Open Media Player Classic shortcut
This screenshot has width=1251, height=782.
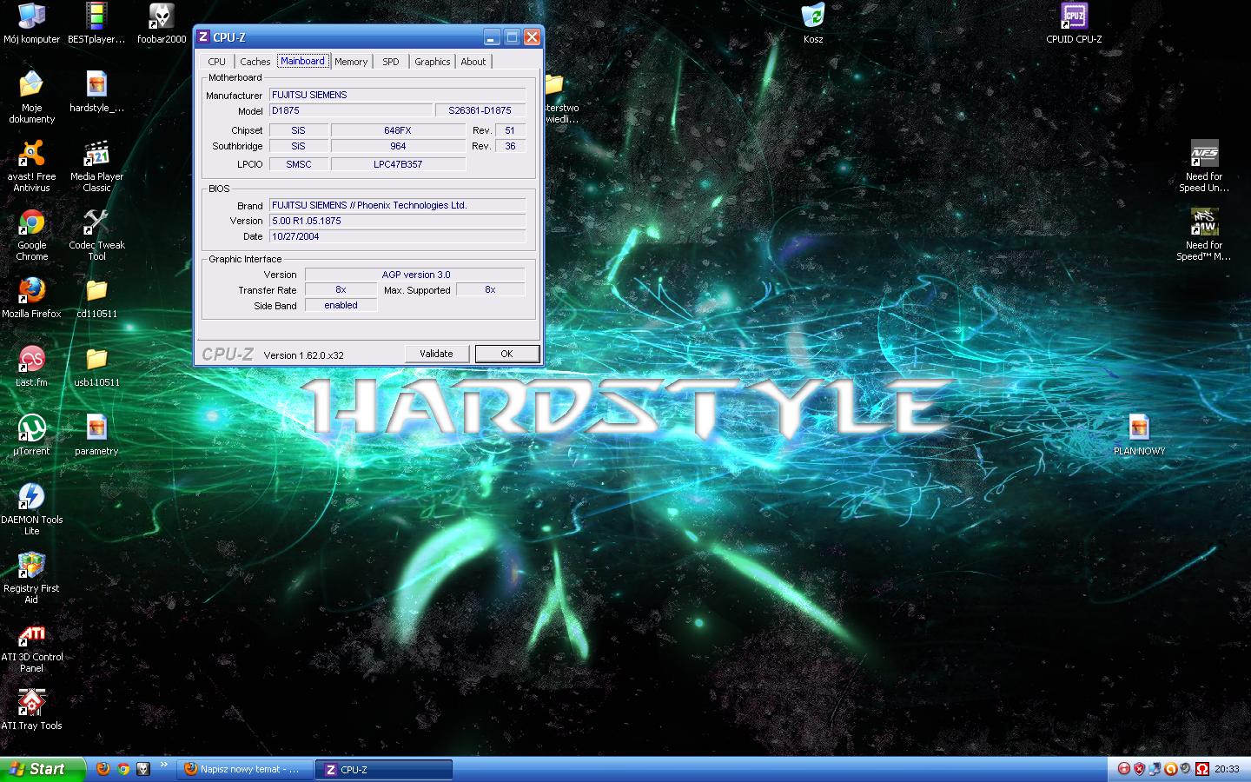pos(96,155)
